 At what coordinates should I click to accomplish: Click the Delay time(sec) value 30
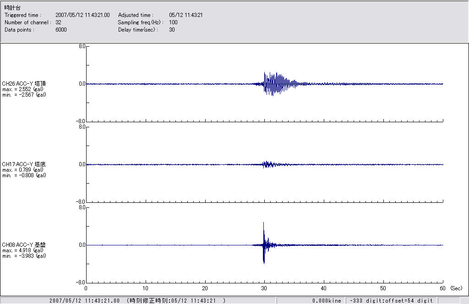pyautogui.click(x=172, y=30)
